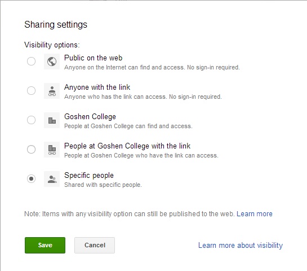
Task: Click the Specific people option title
Action: pos(89,176)
